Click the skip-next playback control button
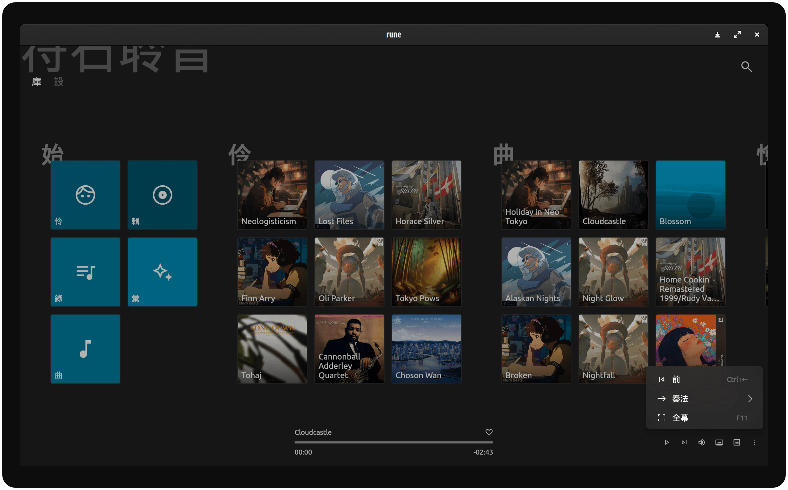The width and height of the screenshot is (788, 490). (684, 442)
